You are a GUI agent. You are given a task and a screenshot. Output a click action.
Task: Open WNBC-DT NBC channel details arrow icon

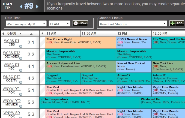click(x=20, y=70)
